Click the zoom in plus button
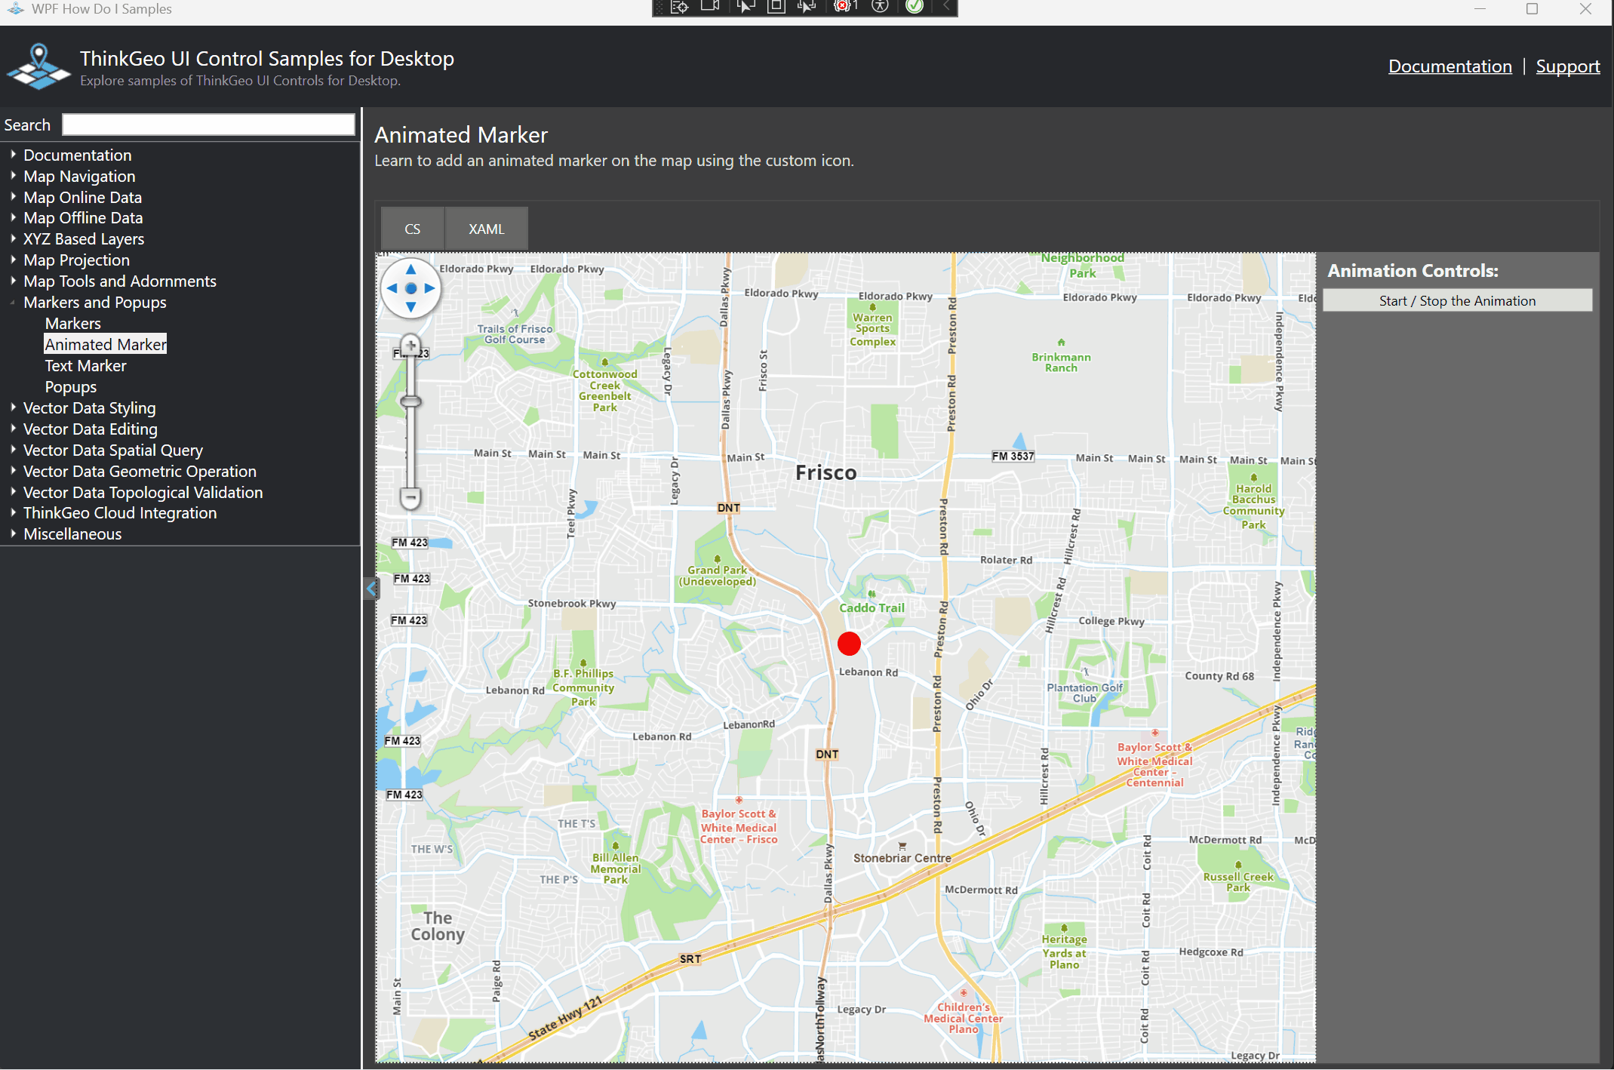1614x1070 pixels. point(410,346)
